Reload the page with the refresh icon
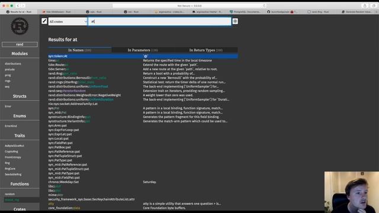Viewport: 379px width, 213px height. tap(264, 6)
